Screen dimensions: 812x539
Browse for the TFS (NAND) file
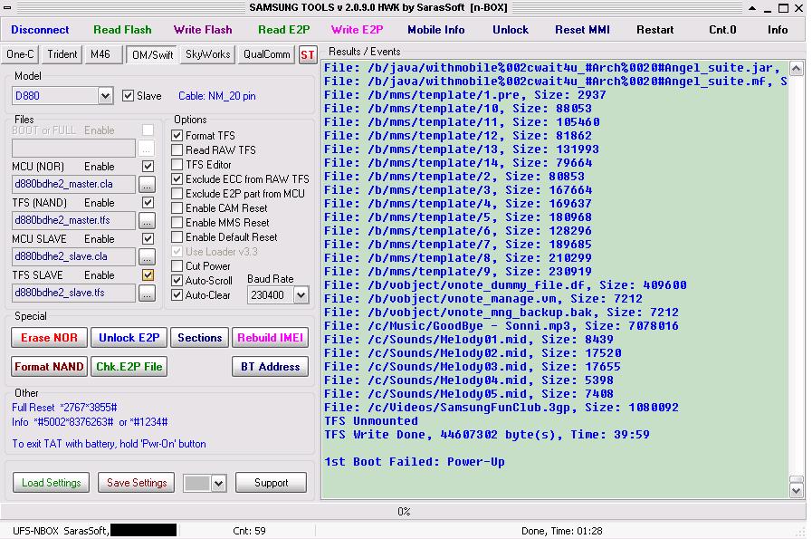(x=147, y=220)
